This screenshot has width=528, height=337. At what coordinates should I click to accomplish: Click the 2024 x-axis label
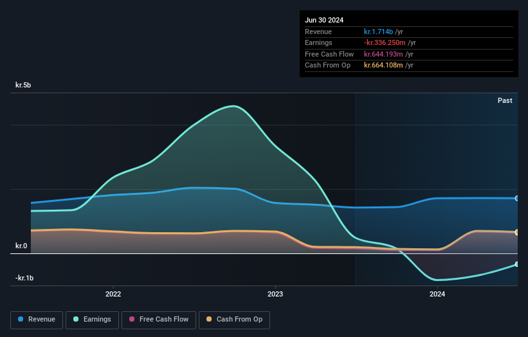tap(437, 294)
